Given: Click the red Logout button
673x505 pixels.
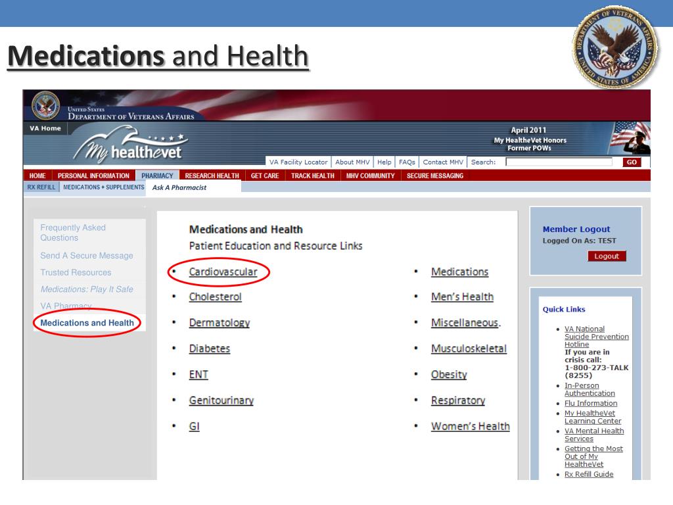Looking at the screenshot, I should pos(607,256).
